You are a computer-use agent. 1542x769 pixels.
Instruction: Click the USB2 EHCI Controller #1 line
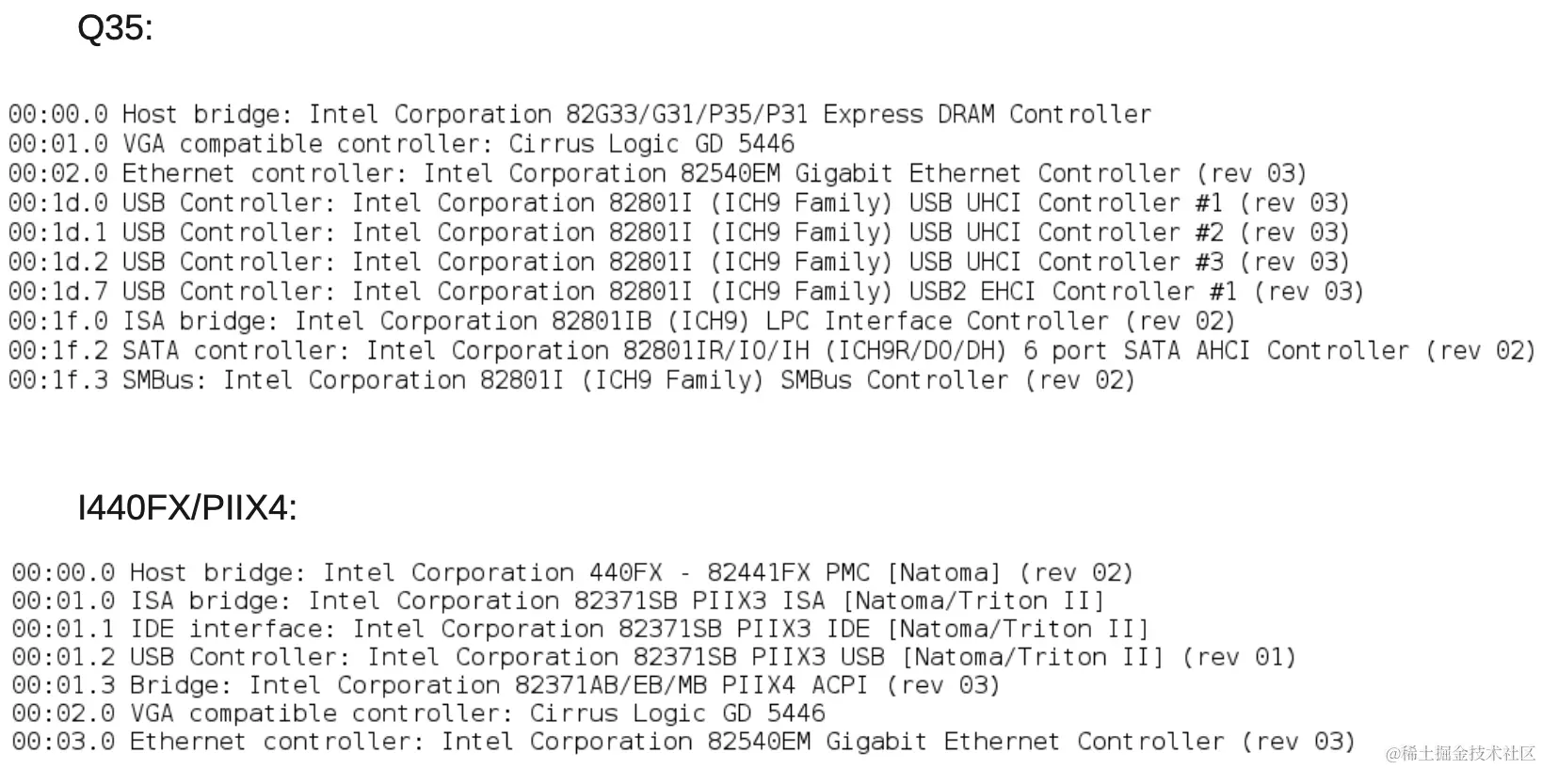click(686, 292)
